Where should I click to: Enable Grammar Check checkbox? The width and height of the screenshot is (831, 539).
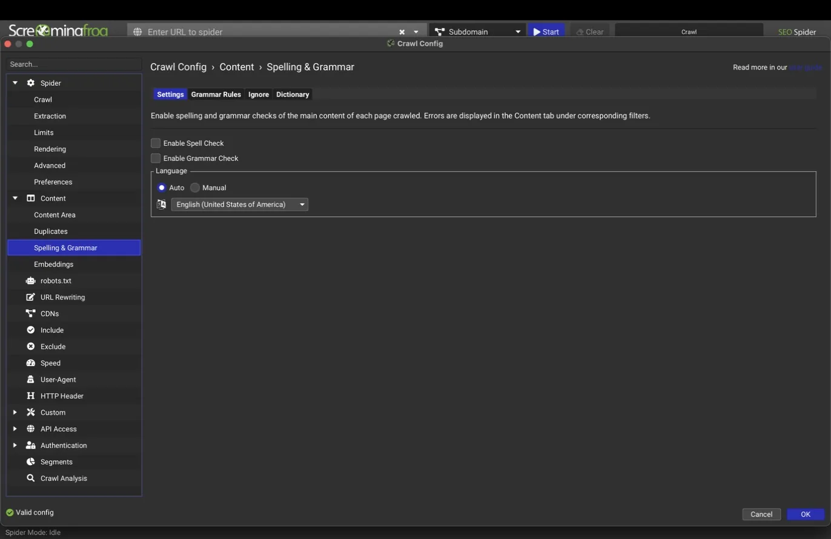tap(156, 158)
